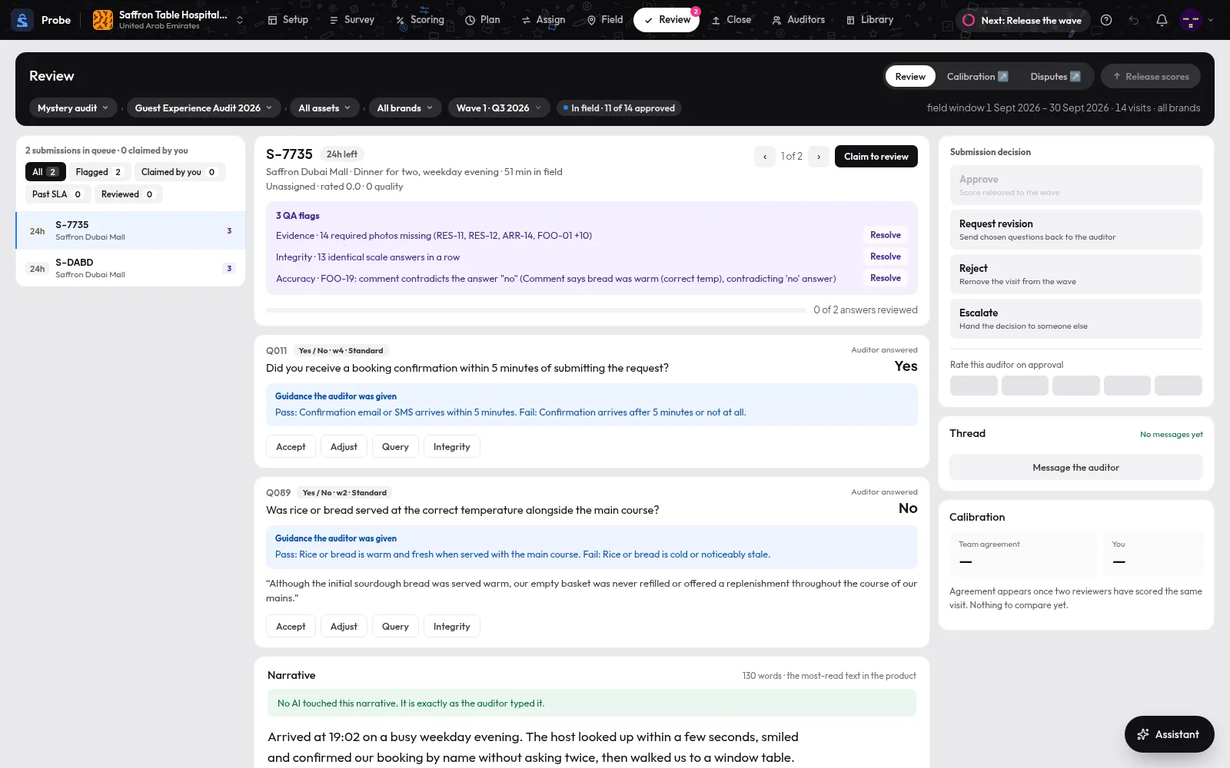The width and height of the screenshot is (1230, 768).
Task: Open the Probe app logo
Action: (22, 20)
